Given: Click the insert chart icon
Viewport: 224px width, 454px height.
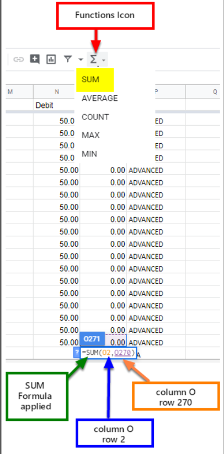Looking at the screenshot, I should (x=51, y=60).
